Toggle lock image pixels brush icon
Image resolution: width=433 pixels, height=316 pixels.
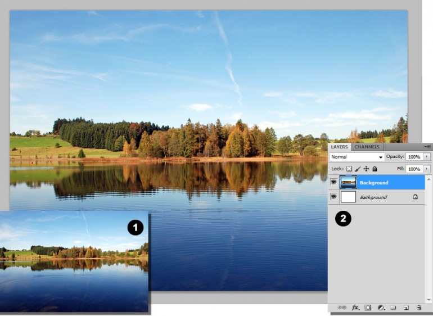(358, 169)
